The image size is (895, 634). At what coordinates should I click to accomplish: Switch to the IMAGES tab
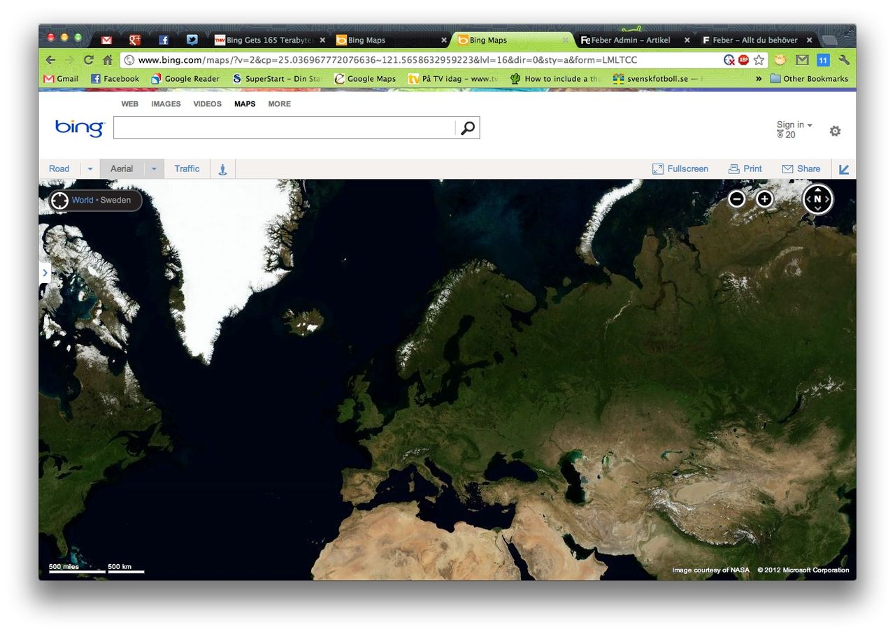[166, 103]
